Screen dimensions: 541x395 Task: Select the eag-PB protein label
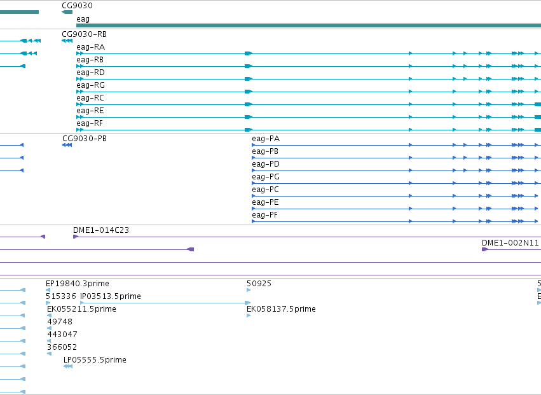coord(265,151)
